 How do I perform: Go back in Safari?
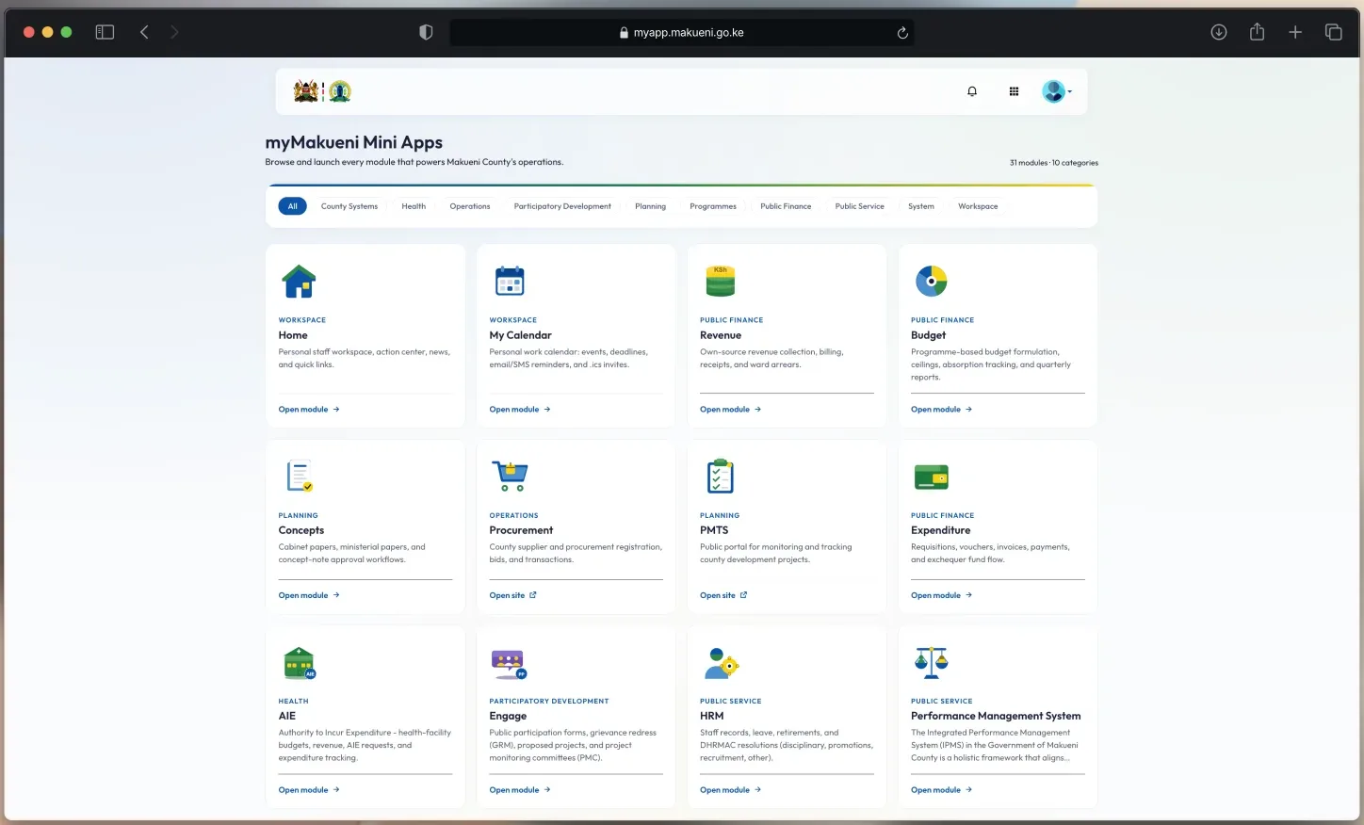tap(144, 32)
